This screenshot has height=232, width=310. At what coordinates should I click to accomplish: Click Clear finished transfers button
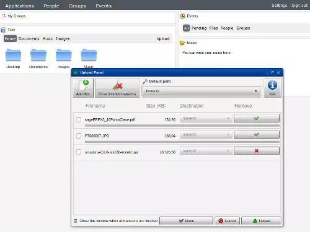tap(117, 88)
